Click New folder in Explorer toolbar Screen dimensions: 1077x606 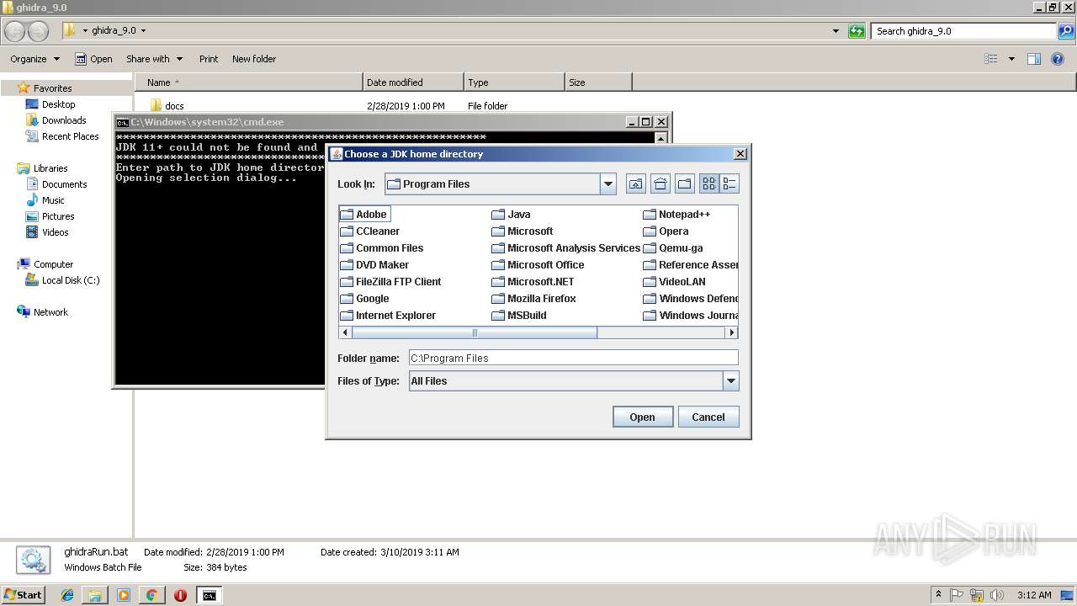(254, 59)
